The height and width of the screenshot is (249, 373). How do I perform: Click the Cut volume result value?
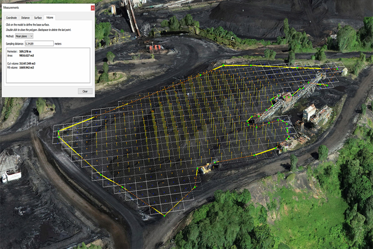click(x=27, y=64)
